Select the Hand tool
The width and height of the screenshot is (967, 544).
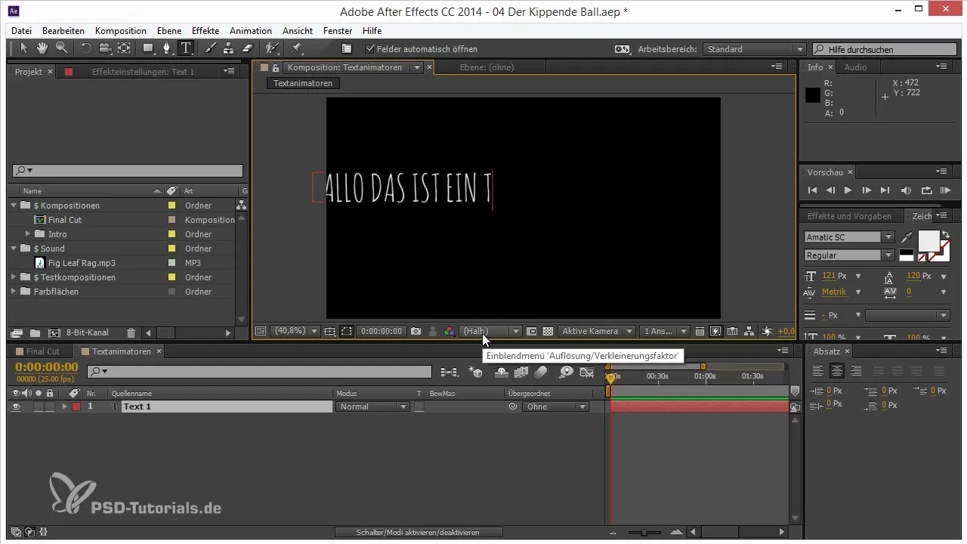click(42, 48)
